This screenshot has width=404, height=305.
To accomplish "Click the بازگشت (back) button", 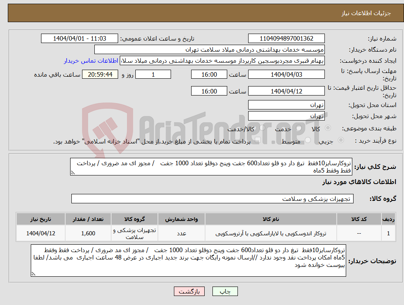I will click(189, 291).
